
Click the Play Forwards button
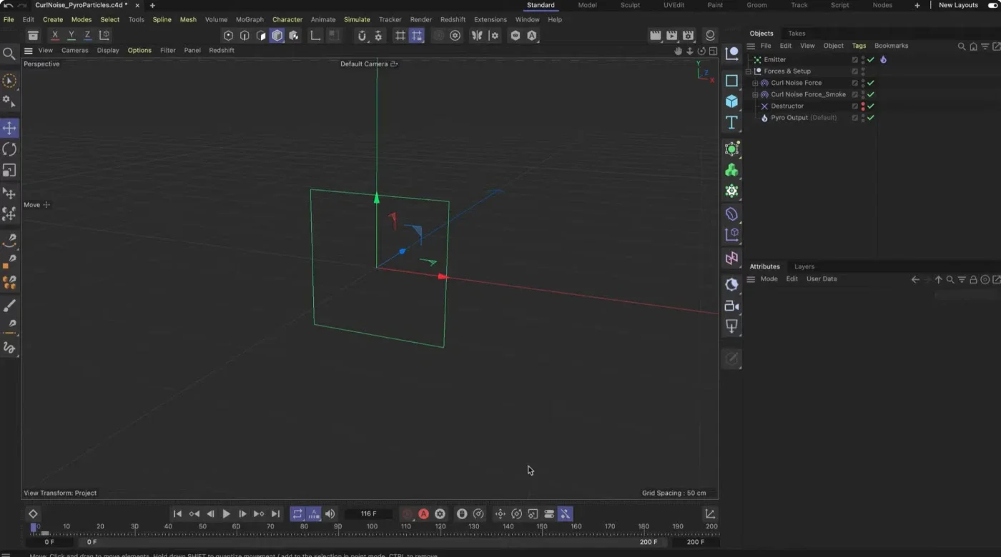click(x=227, y=513)
